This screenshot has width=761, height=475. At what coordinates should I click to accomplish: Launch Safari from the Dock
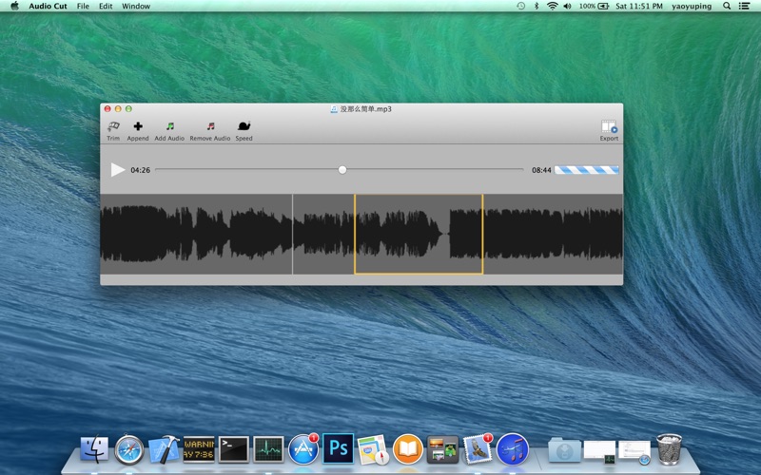[x=129, y=448]
